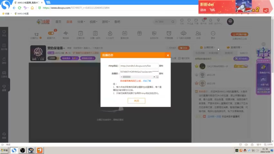The image size is (274, 154).
Task: Click the Douyu search input
Action: pos(162,22)
